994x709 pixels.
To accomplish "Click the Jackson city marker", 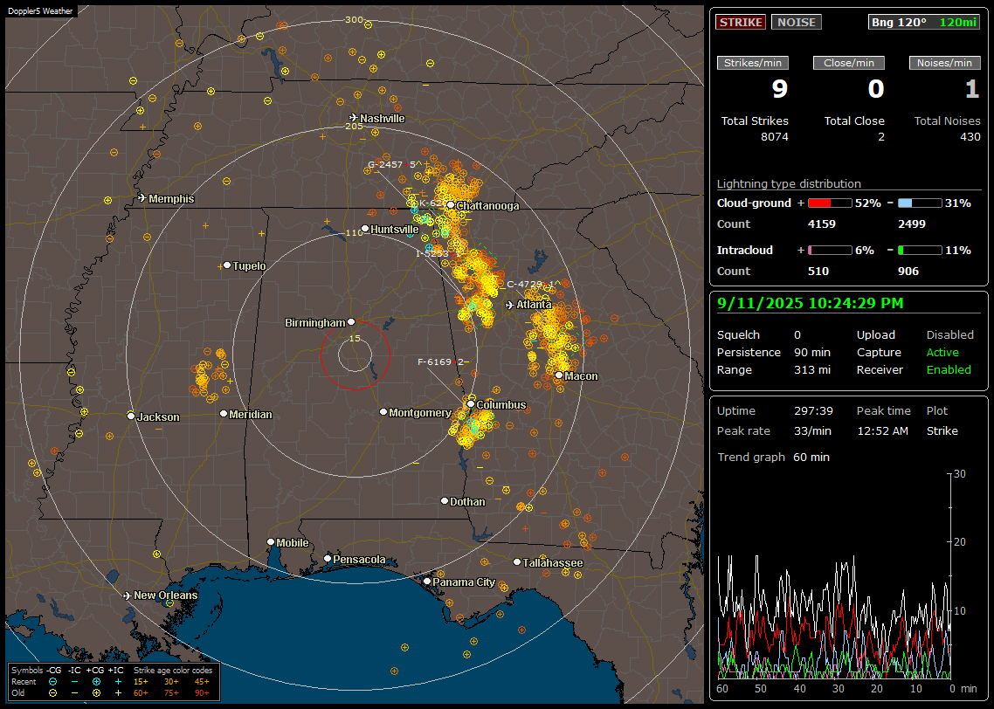I will click(x=131, y=416).
